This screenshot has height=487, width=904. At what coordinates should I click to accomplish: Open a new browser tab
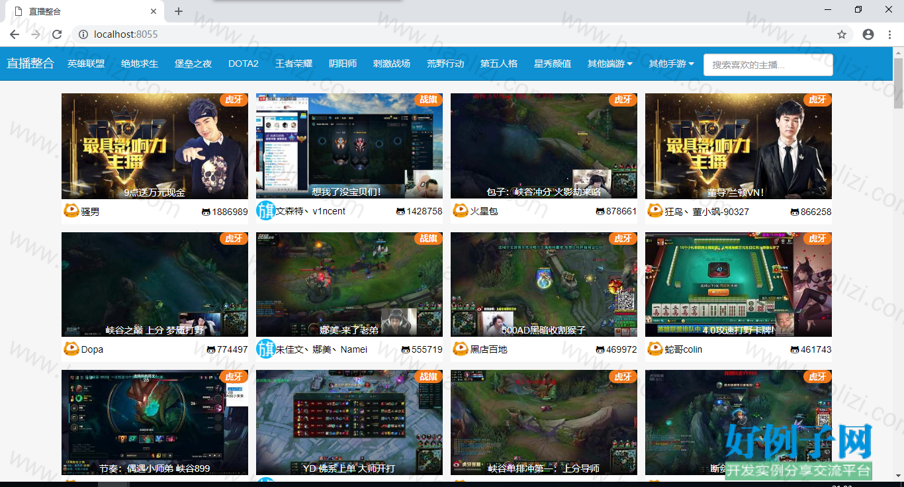(x=179, y=11)
